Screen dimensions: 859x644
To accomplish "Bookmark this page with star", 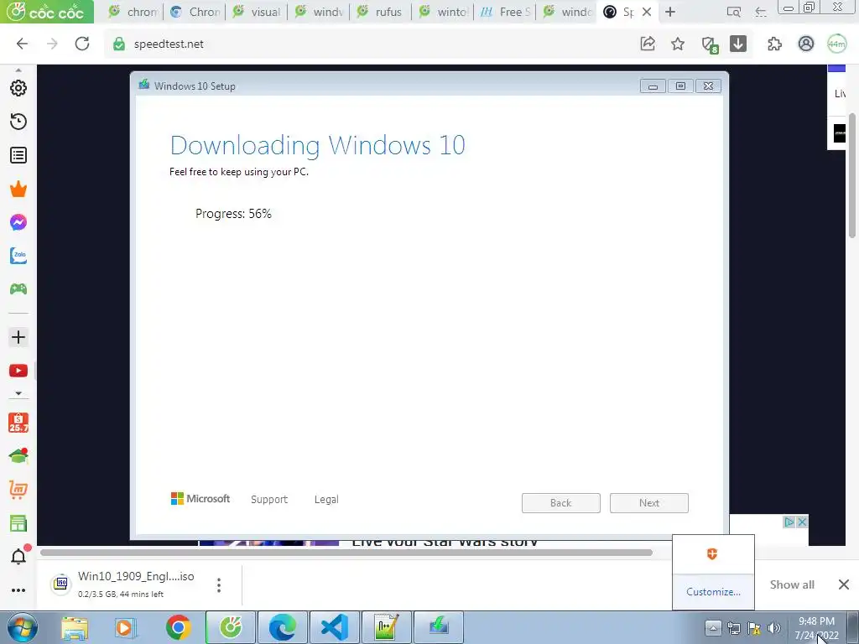I will [x=678, y=44].
